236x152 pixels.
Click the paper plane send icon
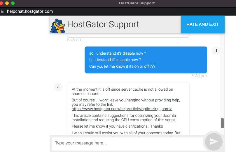coord(214,142)
